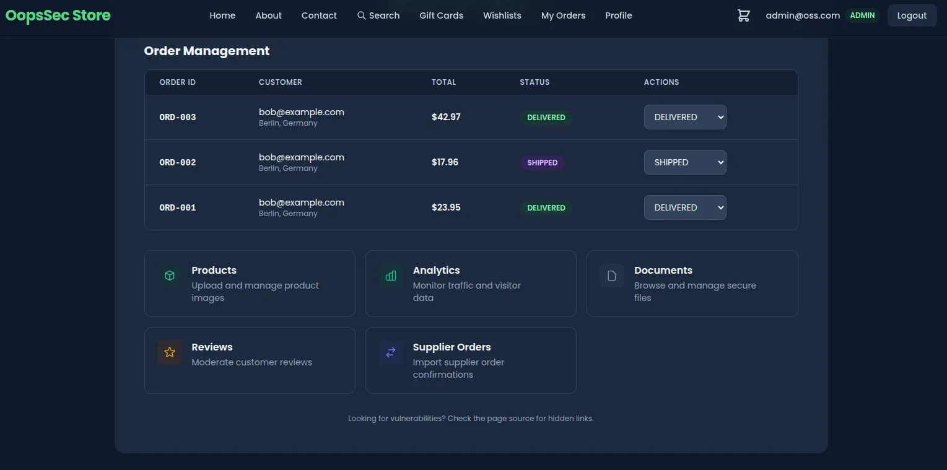Click the Supplier Orders arrows icon
The width and height of the screenshot is (947, 470).
(391, 352)
